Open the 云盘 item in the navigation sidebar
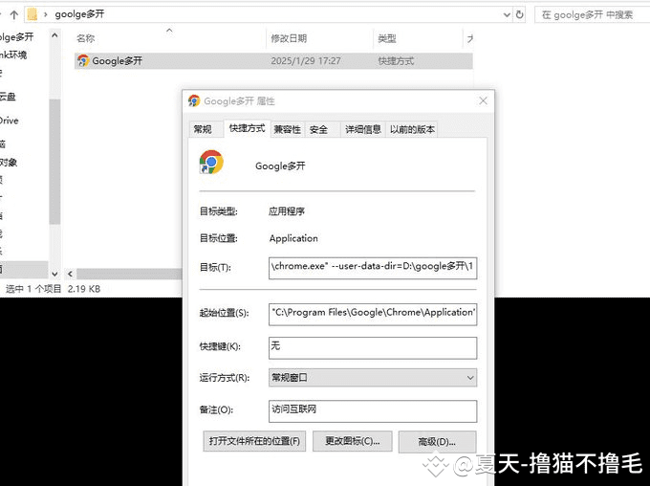Viewport: 650px width, 486px height. 7,97
